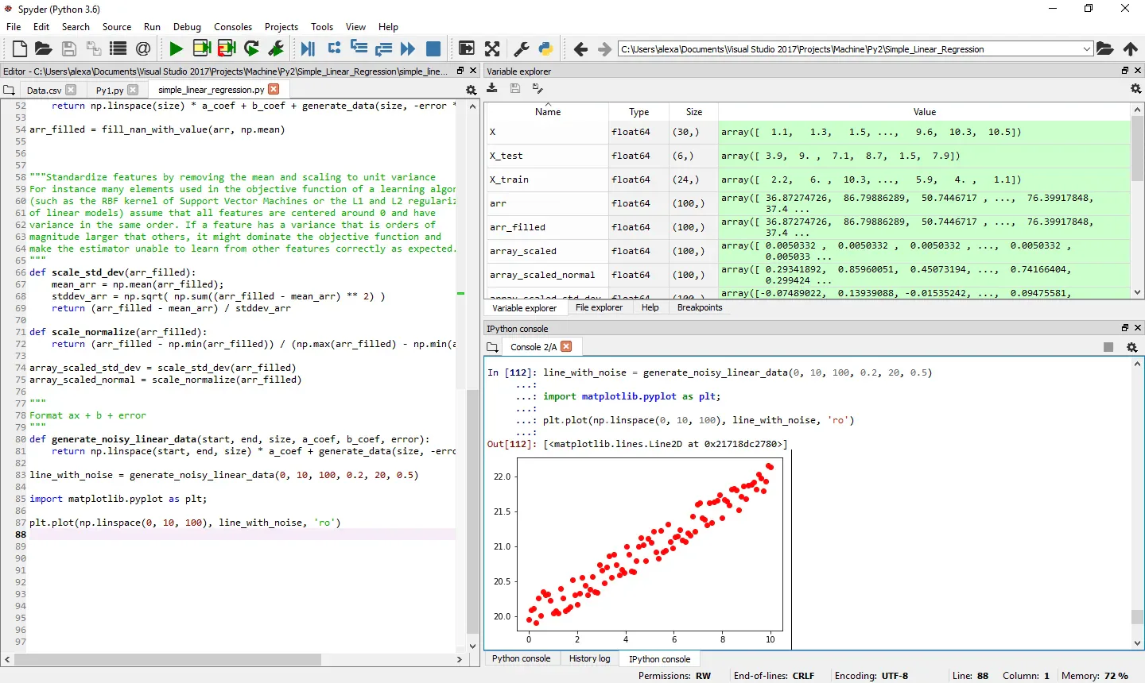The width and height of the screenshot is (1145, 683).
Task: Open the Consoles menu
Action: point(233,27)
